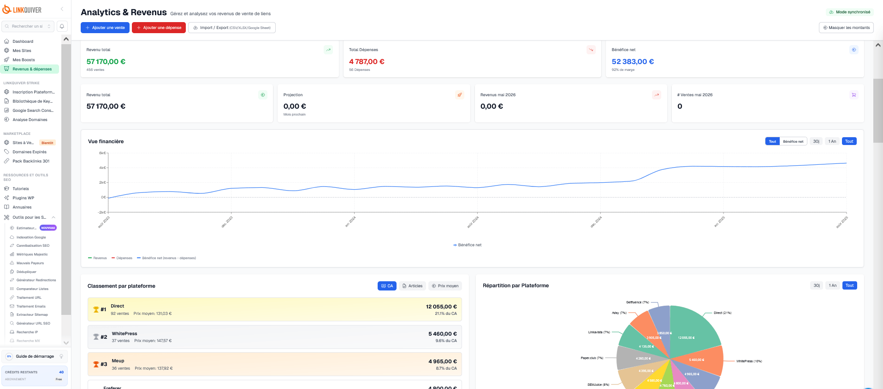Focus the Rechercher un site search field
This screenshot has width=883, height=389.
(27, 26)
